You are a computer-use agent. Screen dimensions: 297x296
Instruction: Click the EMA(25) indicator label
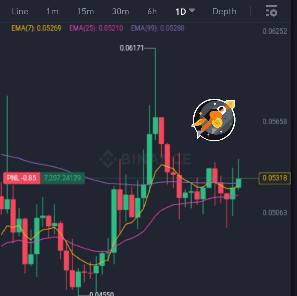tap(96, 28)
